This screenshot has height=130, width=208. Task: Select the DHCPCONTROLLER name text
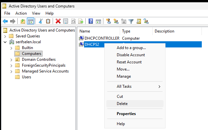(x=102, y=38)
